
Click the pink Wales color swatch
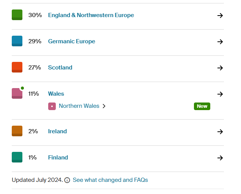[17, 93]
